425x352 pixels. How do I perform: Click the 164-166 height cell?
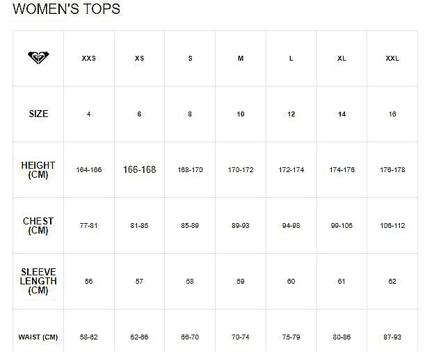coord(89,170)
